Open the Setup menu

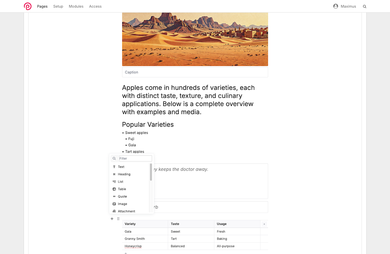click(x=58, y=6)
